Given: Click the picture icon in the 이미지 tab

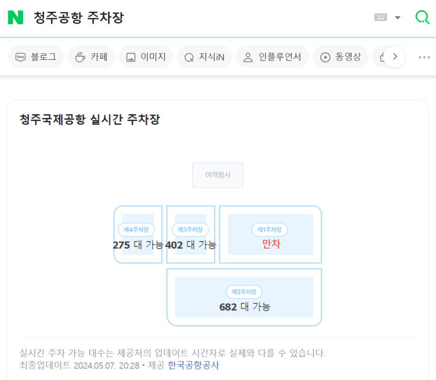Looking at the screenshot, I should [131, 57].
